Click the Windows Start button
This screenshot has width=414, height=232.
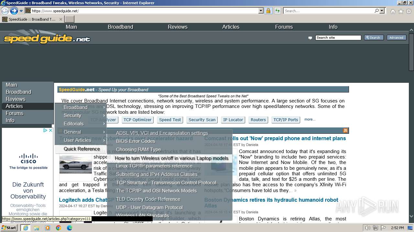(x=9, y=228)
